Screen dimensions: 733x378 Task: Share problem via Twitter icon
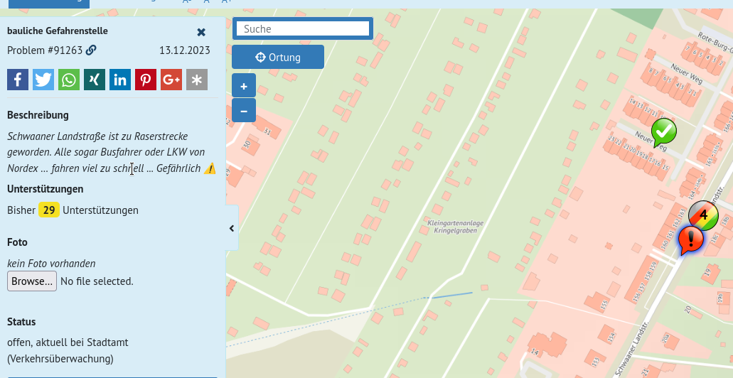43,80
